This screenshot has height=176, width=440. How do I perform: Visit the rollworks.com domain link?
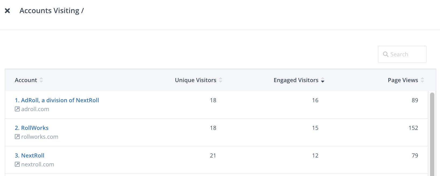[x=40, y=137]
